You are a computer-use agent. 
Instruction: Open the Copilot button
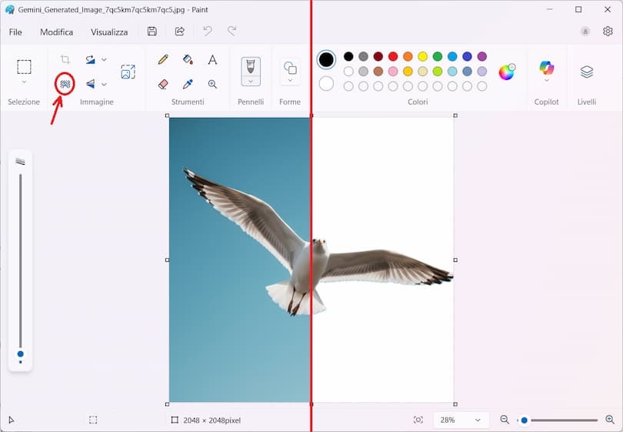[547, 68]
